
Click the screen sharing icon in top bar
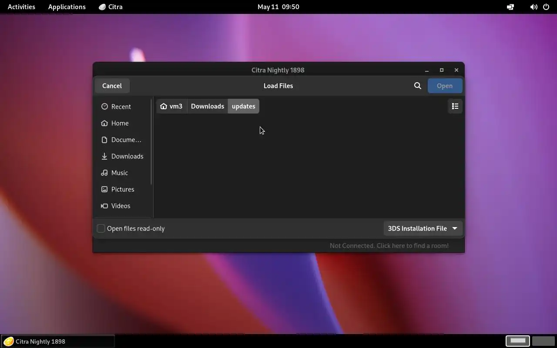510,7
